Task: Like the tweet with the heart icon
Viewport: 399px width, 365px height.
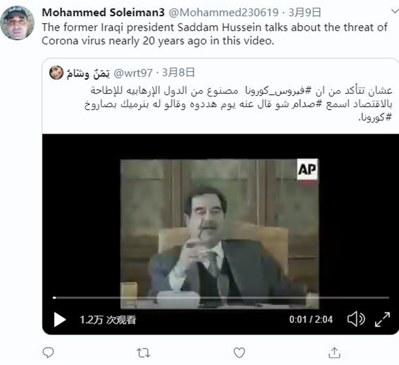Action: [x=239, y=353]
